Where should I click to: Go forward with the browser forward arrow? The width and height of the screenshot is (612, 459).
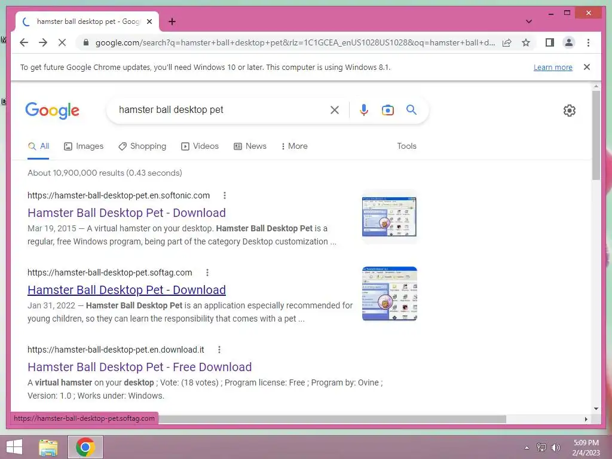(x=43, y=42)
